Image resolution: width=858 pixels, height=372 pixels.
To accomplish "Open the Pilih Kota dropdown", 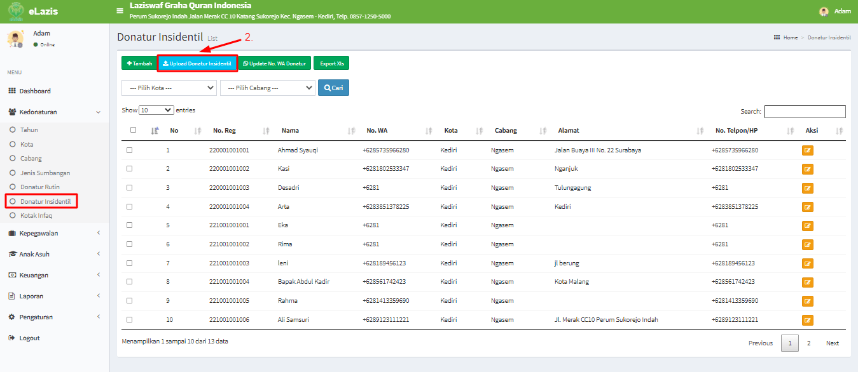I will 169,88.
